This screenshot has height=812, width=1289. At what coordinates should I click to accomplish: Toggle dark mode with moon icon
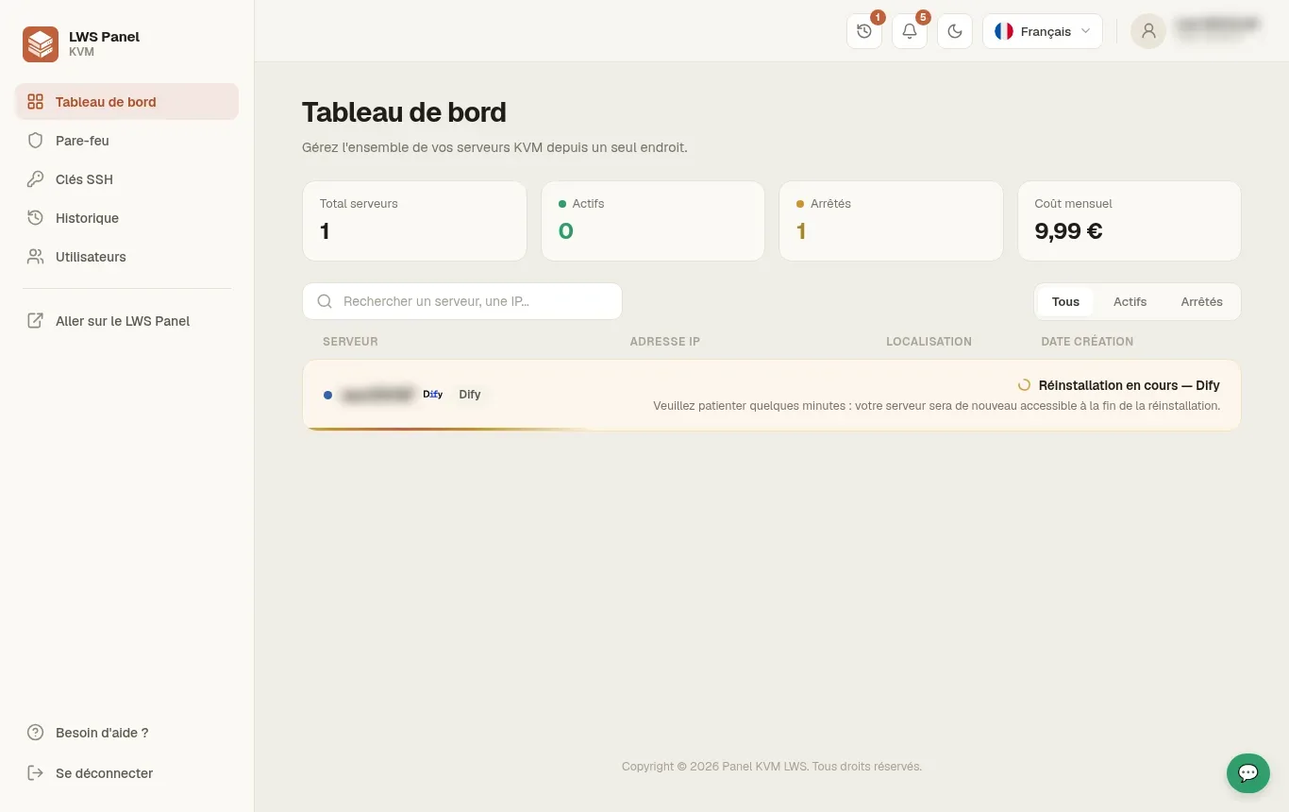click(x=955, y=31)
